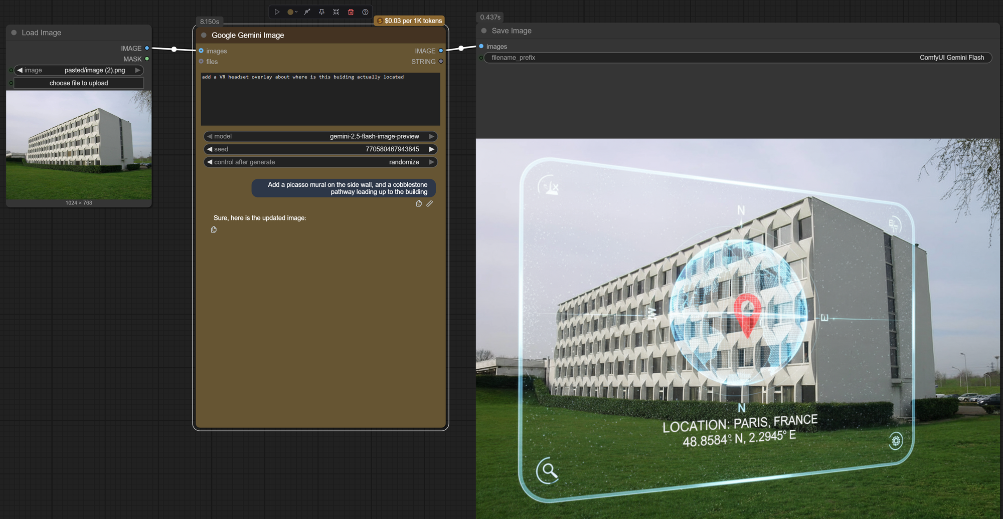Click the $0.03 per 1K tokens badge
This screenshot has height=519, width=1003.
coord(410,21)
